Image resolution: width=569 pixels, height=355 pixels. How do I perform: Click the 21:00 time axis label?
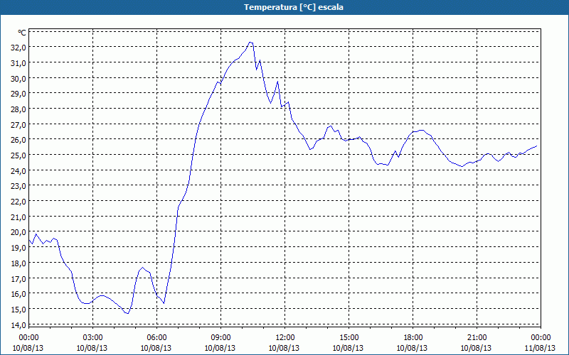[477, 338]
